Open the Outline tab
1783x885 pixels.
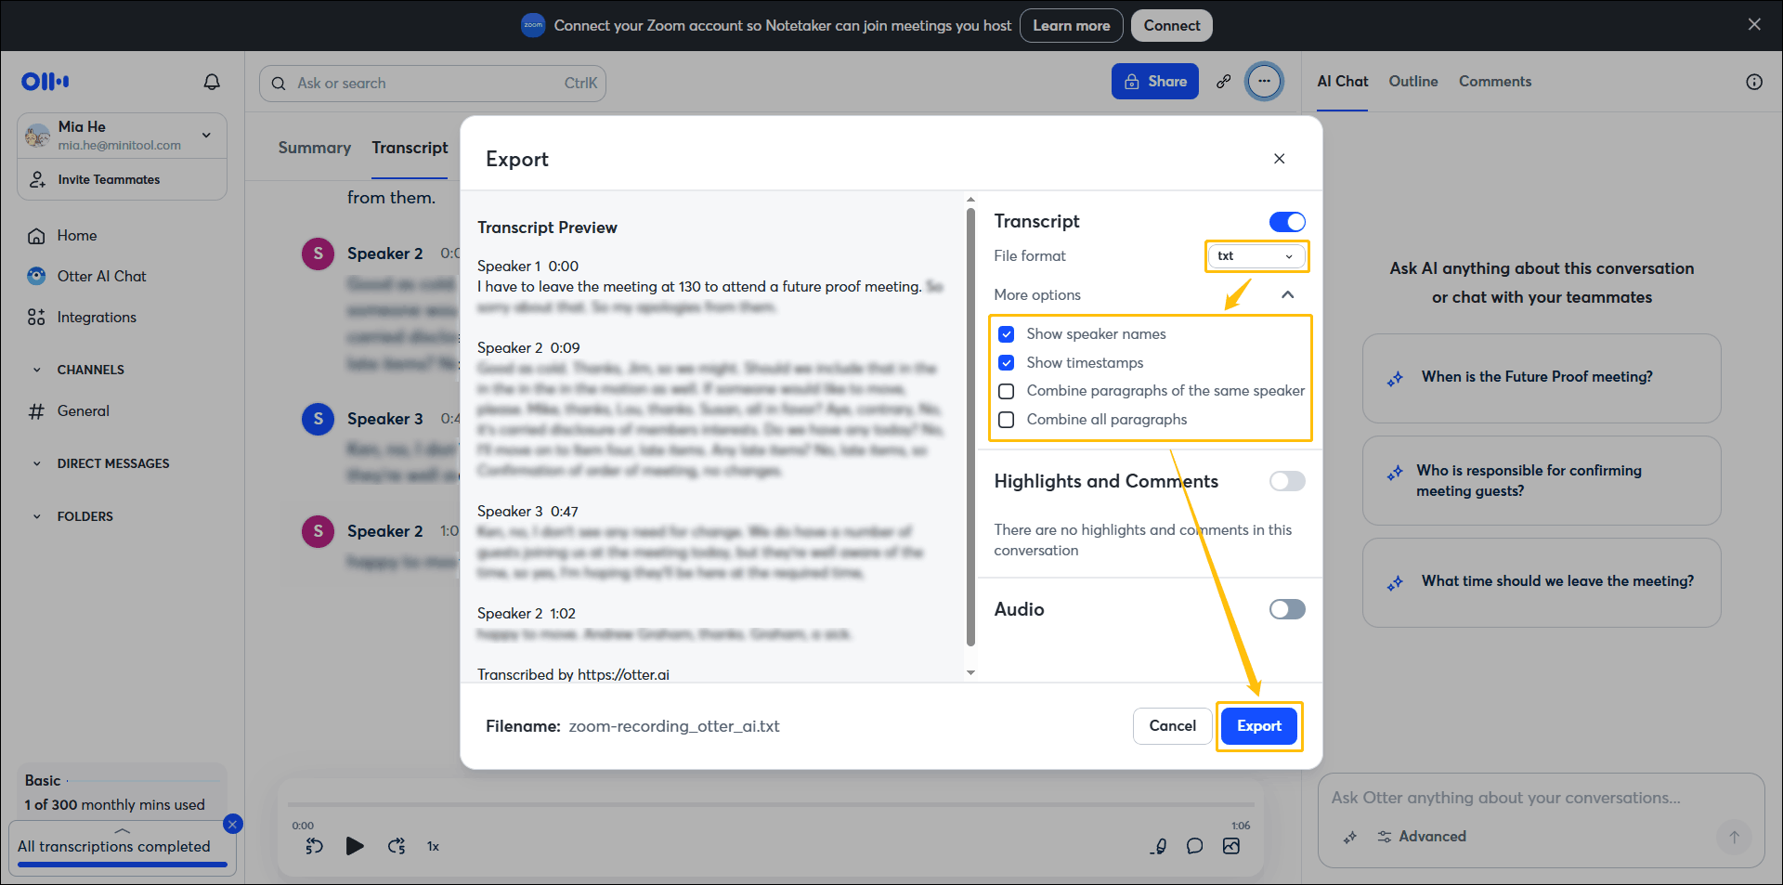tap(1412, 82)
